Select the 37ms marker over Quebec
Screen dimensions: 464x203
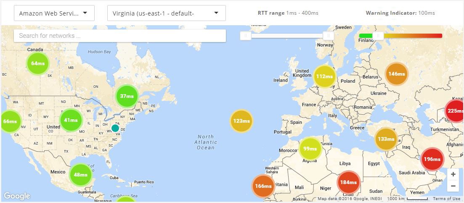pyautogui.click(x=127, y=96)
